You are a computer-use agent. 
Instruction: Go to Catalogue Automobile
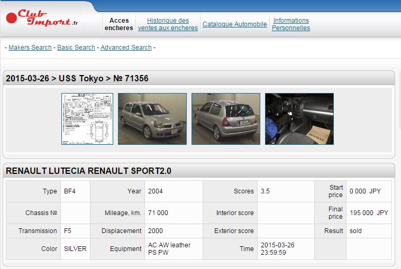click(234, 24)
